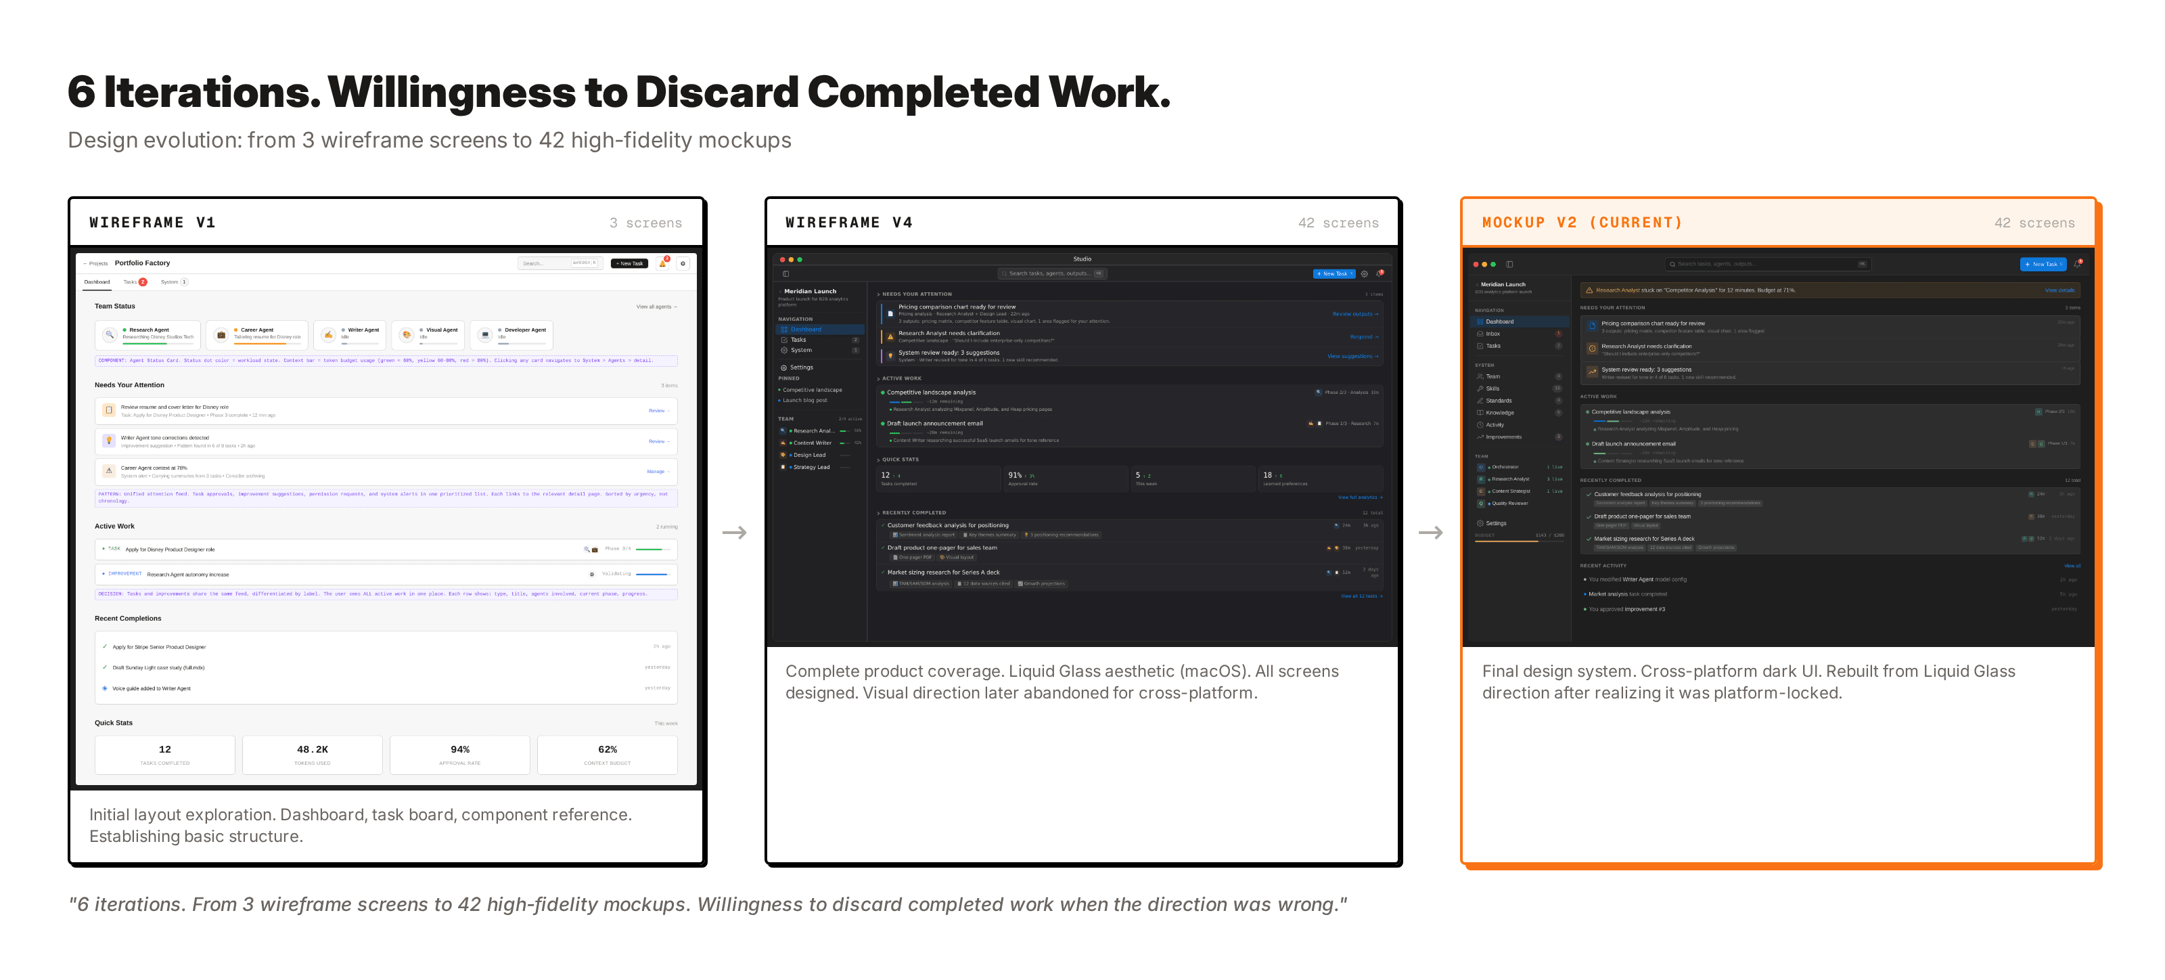Collapse the Needs Your Attention section in Wireframe V4
The width and height of the screenshot is (2165, 980).
(878, 294)
